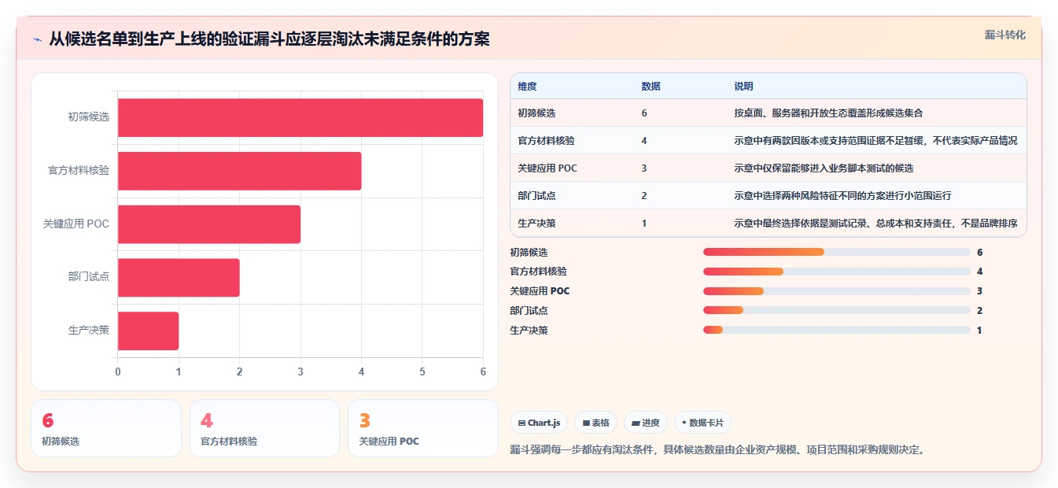The height and width of the screenshot is (488, 1058).
Task: Click description 按桌面、服务器和开放生态覆盖形成候选集合
Action: 828,113
